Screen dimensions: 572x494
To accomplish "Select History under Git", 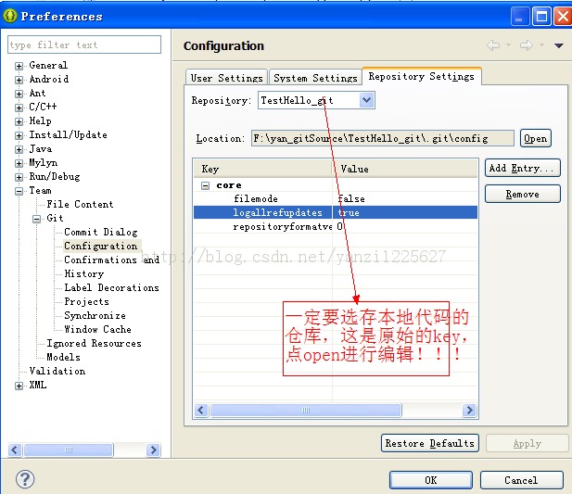I will coord(84,273).
